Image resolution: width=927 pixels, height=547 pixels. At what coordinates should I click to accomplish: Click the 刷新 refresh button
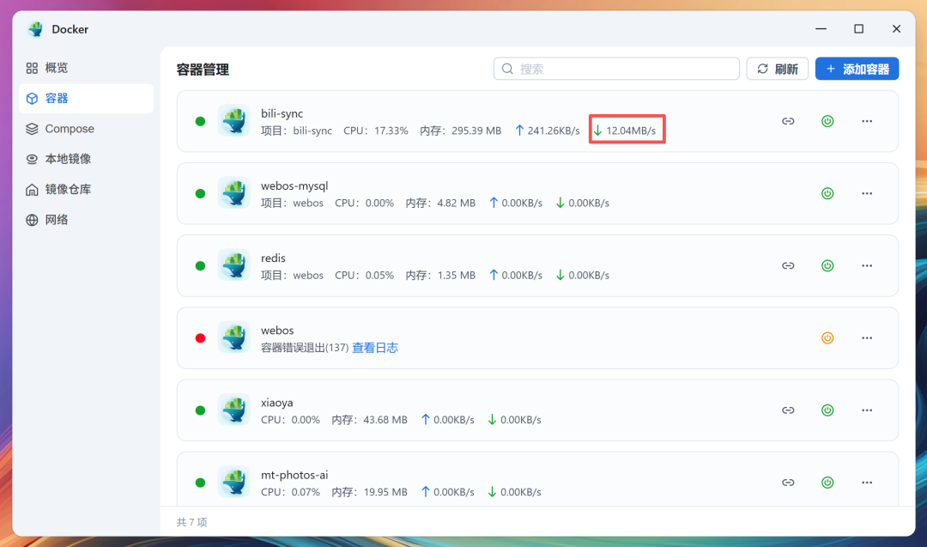(x=777, y=69)
